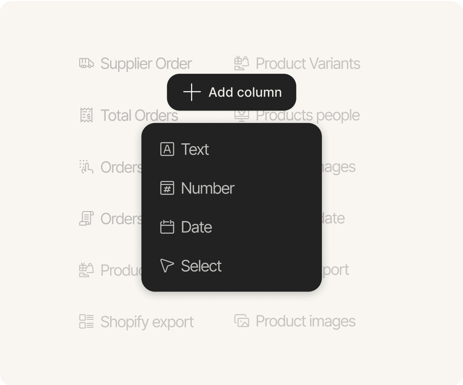
Task: Open the Shopify export item
Action: click(x=147, y=322)
